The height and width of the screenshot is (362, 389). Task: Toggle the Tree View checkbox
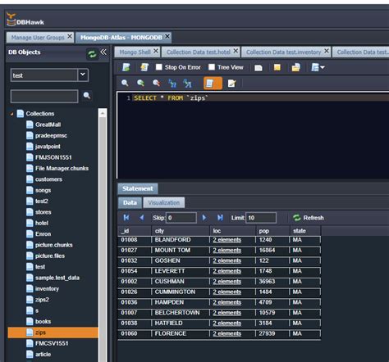pos(212,67)
